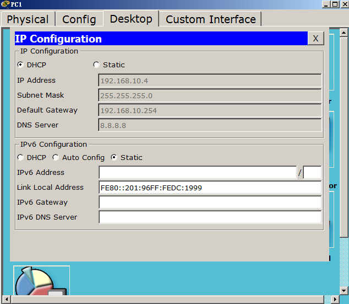
Task: Click the IPv6 DNS Server label
Action: coord(47,217)
